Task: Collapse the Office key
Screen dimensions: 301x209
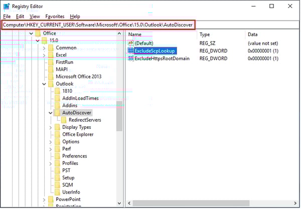Action: (31, 34)
